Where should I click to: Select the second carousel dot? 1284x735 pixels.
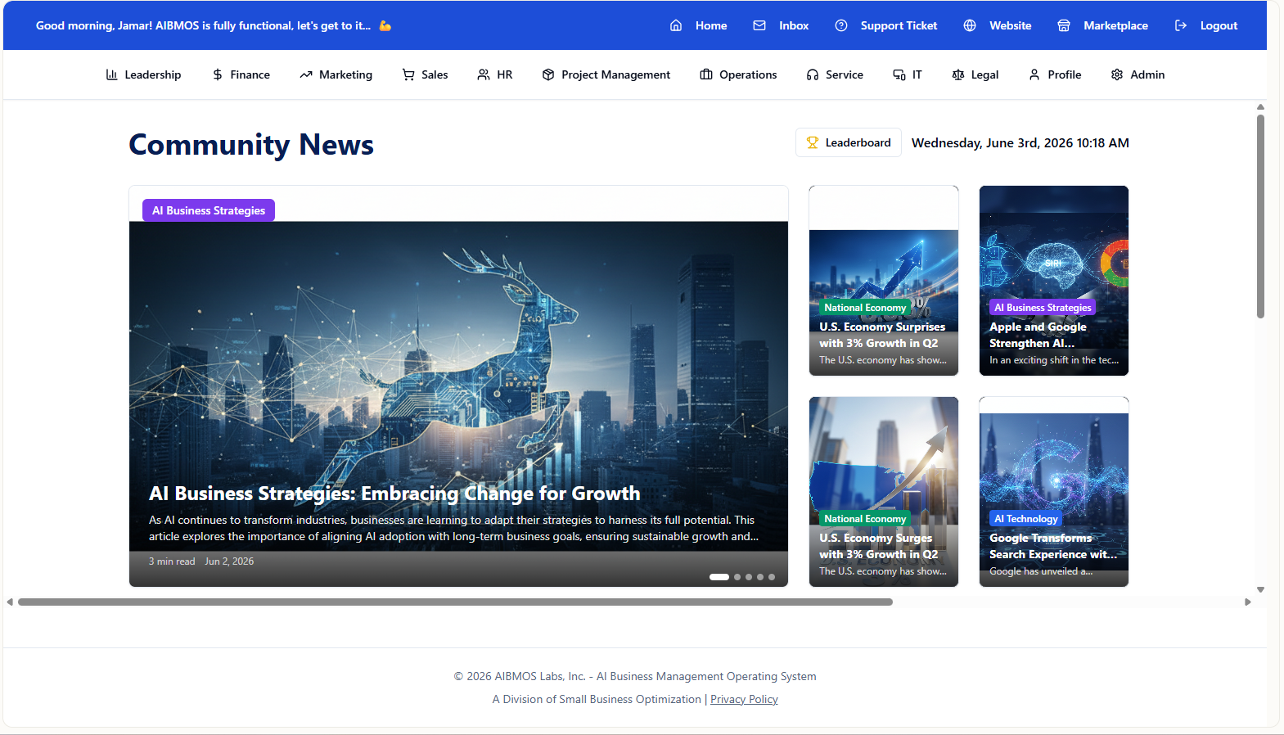(x=737, y=577)
